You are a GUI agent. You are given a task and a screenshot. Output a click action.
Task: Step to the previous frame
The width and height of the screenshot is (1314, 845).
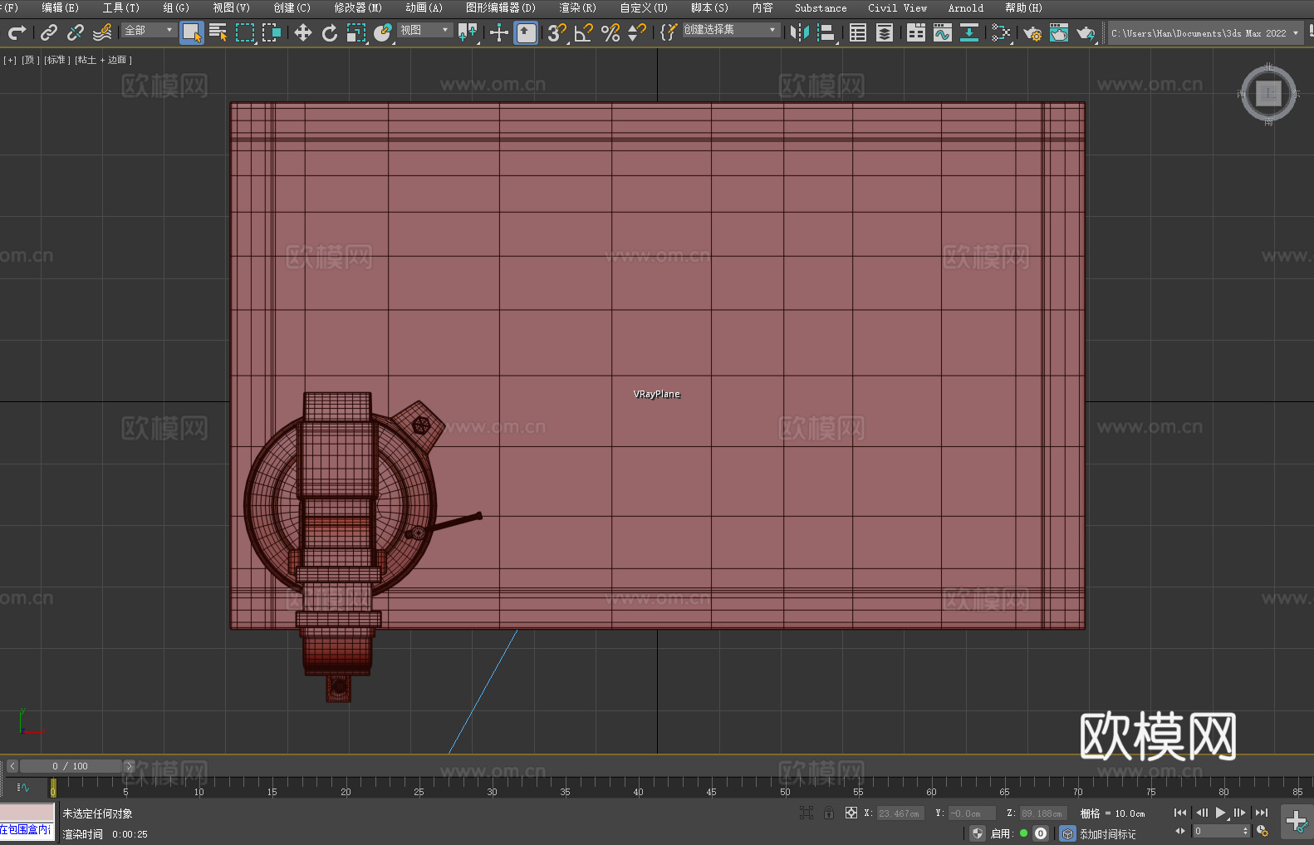coord(1201,813)
